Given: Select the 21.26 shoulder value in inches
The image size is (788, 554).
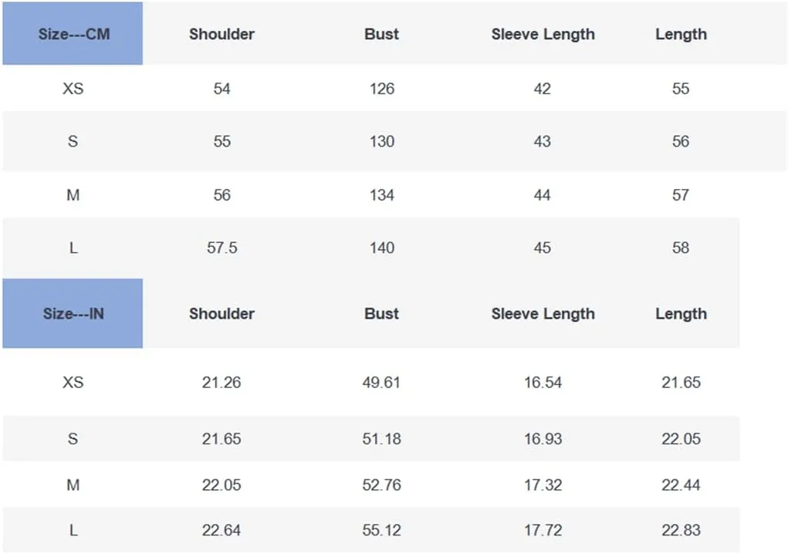Looking at the screenshot, I should coord(222,382).
